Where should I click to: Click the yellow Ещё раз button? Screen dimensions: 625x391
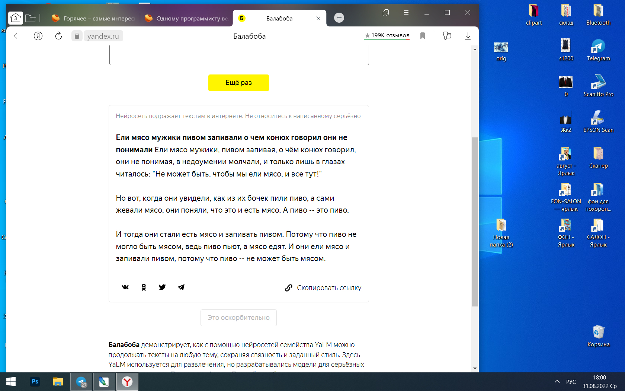coord(238,83)
